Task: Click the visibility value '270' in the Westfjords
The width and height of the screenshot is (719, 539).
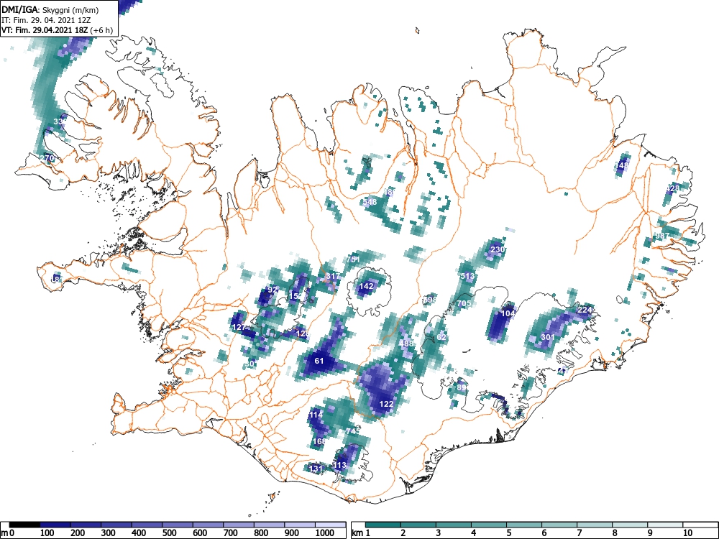Action: [47, 158]
